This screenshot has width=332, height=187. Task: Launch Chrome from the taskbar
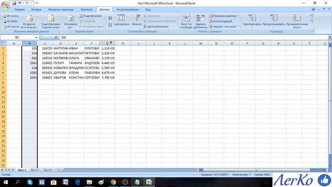pyautogui.click(x=113, y=182)
